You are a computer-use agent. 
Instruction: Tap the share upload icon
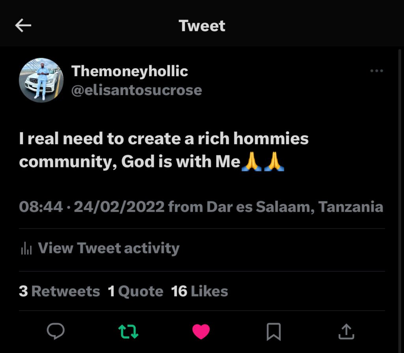tap(346, 331)
